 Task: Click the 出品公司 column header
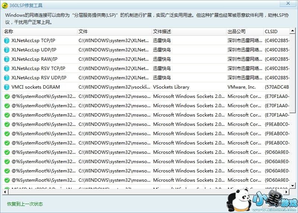coord(245,32)
